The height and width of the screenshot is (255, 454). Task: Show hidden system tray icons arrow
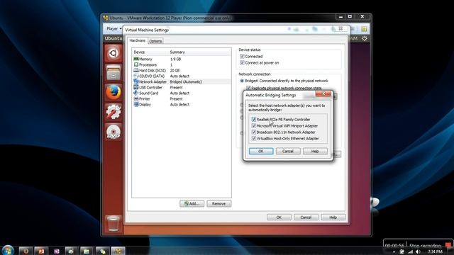click(x=394, y=252)
